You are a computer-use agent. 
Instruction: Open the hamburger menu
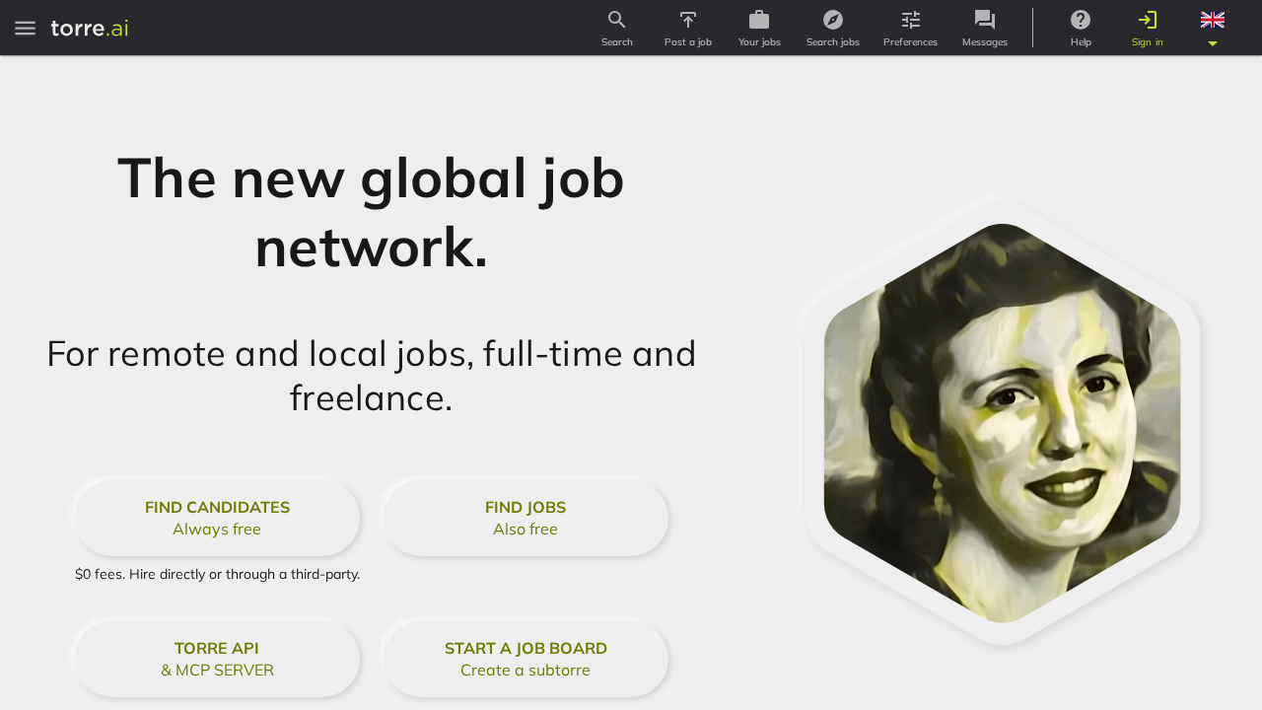coord(25,28)
